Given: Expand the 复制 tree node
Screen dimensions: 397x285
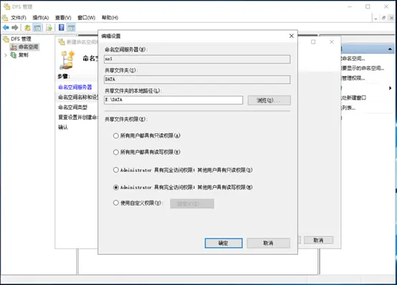Looking at the screenshot, I should (6, 55).
